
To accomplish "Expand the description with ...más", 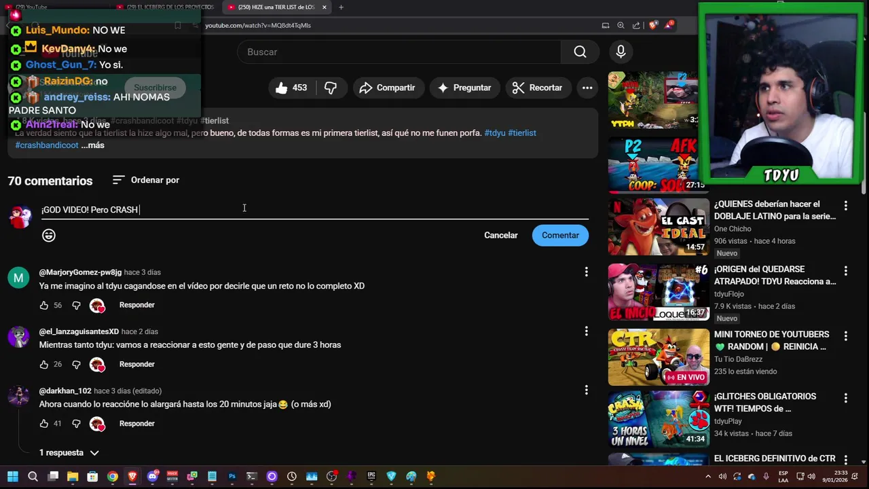I will click(x=92, y=145).
